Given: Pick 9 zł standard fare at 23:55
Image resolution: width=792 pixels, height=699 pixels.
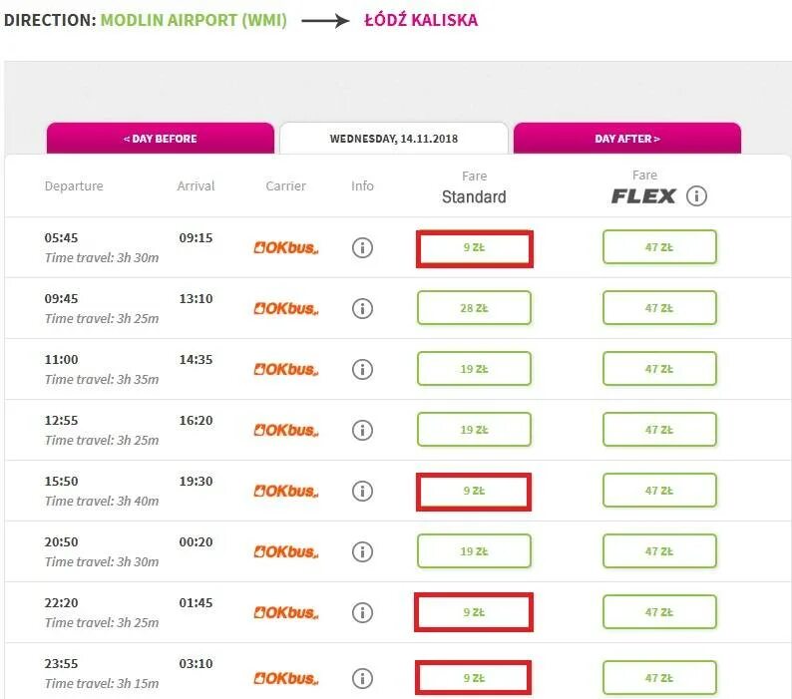Looking at the screenshot, I should [474, 678].
